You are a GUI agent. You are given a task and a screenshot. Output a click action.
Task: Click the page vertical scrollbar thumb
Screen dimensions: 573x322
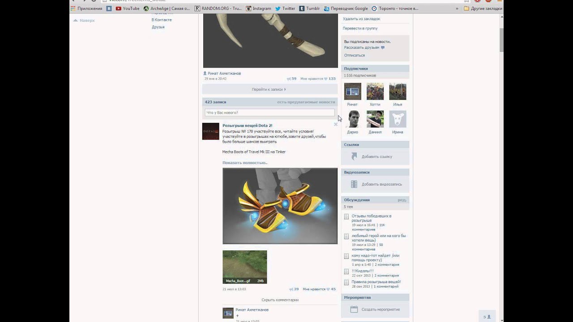pyautogui.click(x=502, y=39)
